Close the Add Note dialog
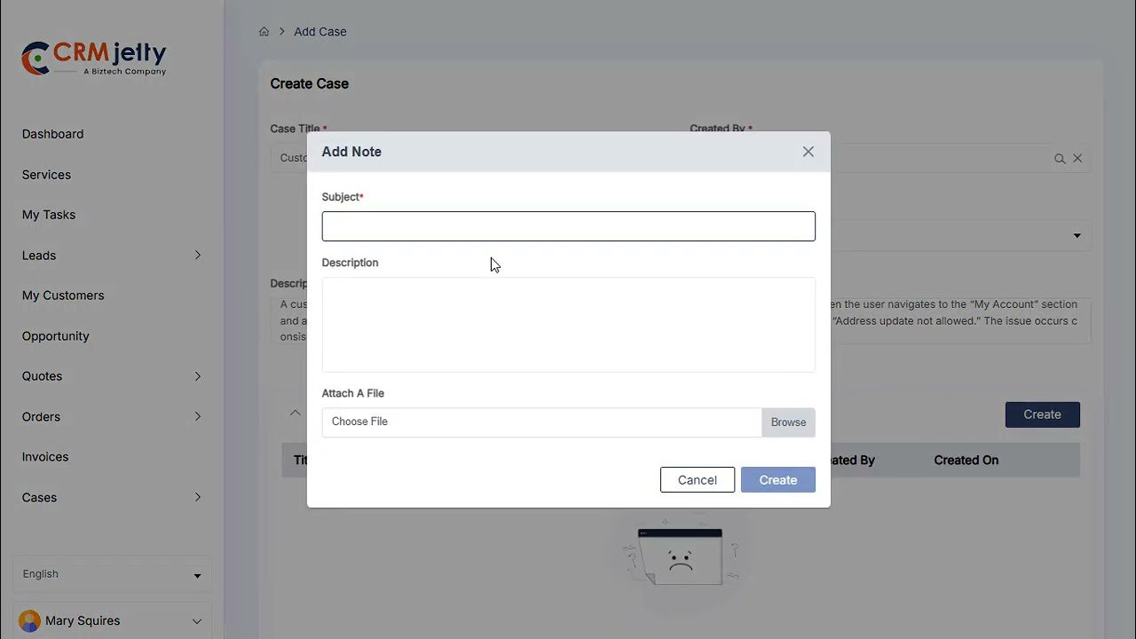The height and width of the screenshot is (639, 1136). coord(808,152)
